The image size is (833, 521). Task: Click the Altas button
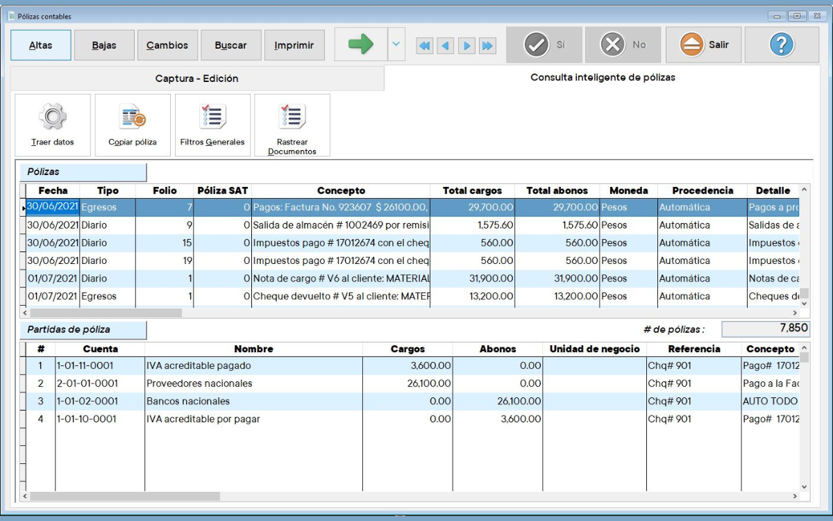coord(41,45)
